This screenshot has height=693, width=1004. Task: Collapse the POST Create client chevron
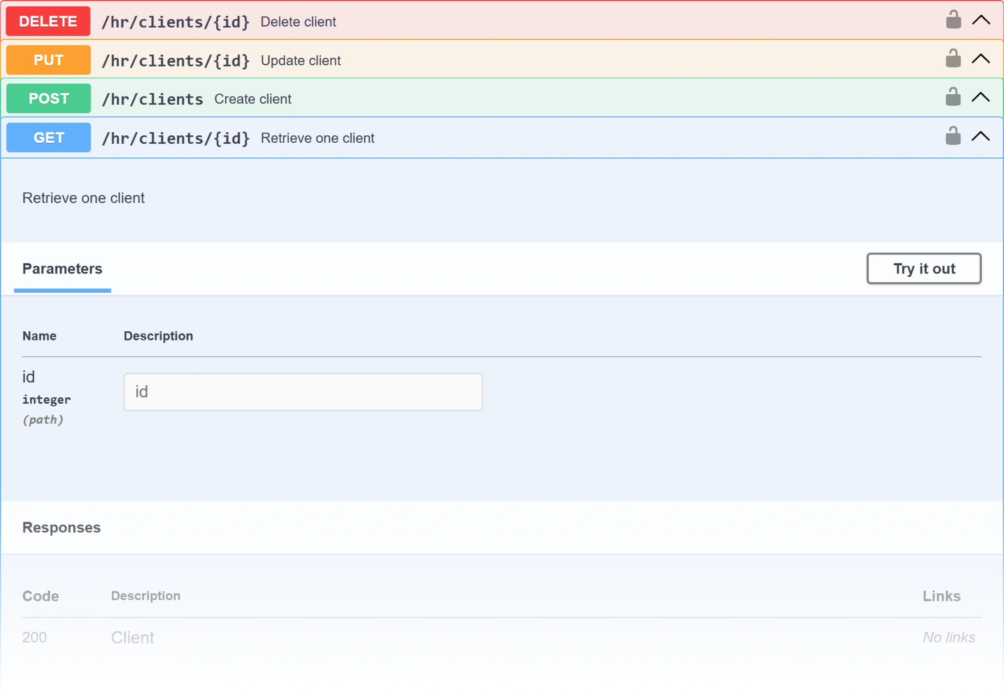(x=981, y=97)
